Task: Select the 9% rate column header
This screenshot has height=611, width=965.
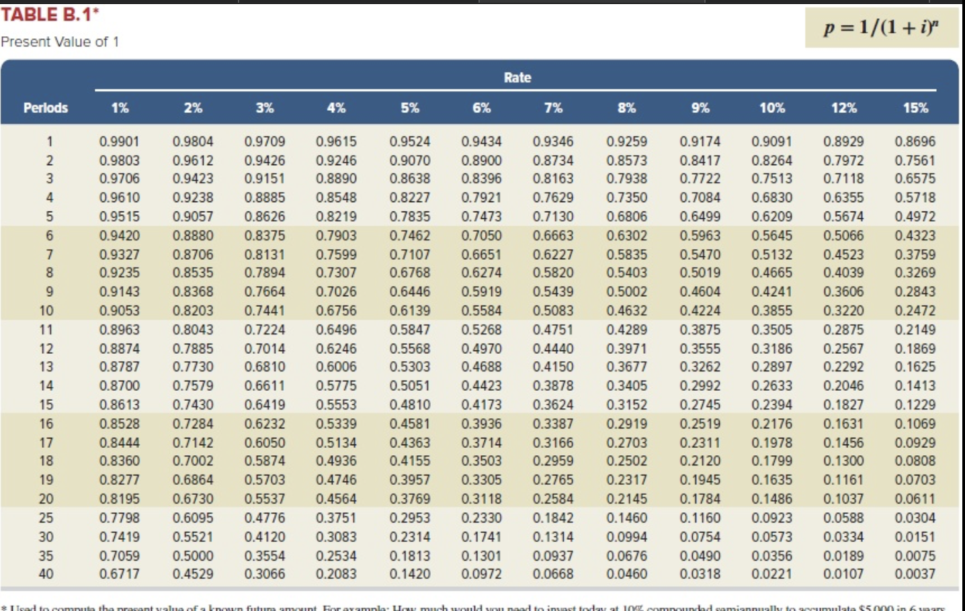Action: (700, 107)
